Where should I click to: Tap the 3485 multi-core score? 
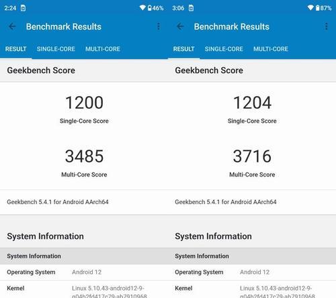click(84, 156)
